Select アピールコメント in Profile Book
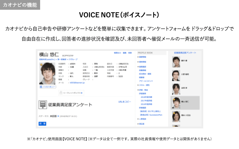 coord(146,81)
